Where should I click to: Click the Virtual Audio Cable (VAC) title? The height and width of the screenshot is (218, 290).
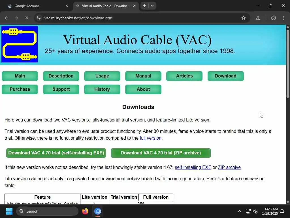137,40
